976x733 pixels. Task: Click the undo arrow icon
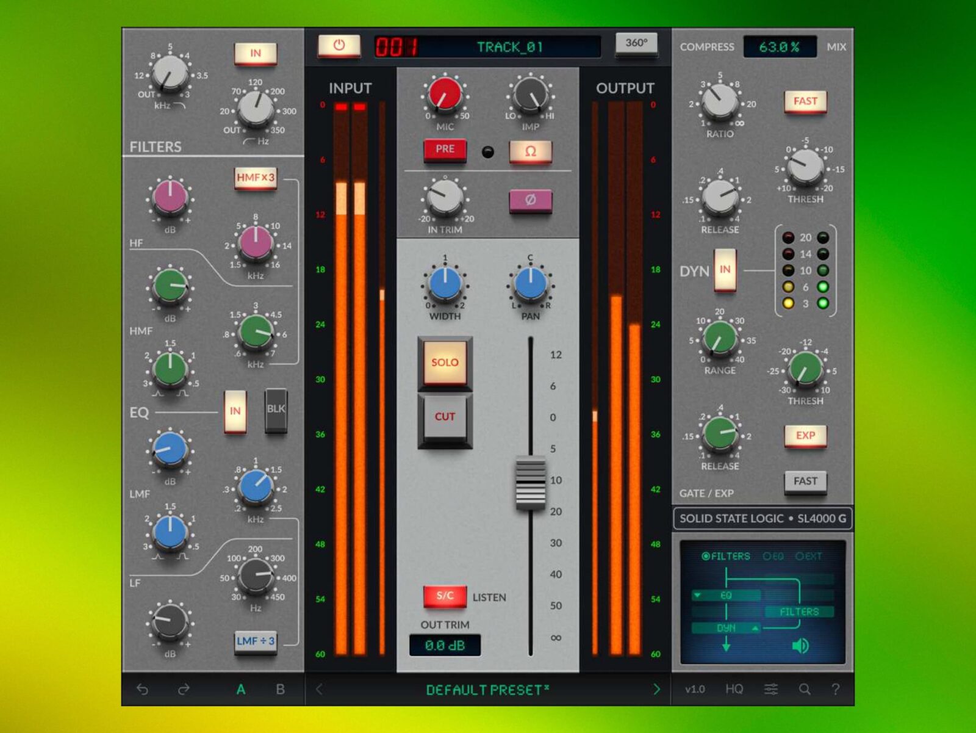(x=142, y=689)
